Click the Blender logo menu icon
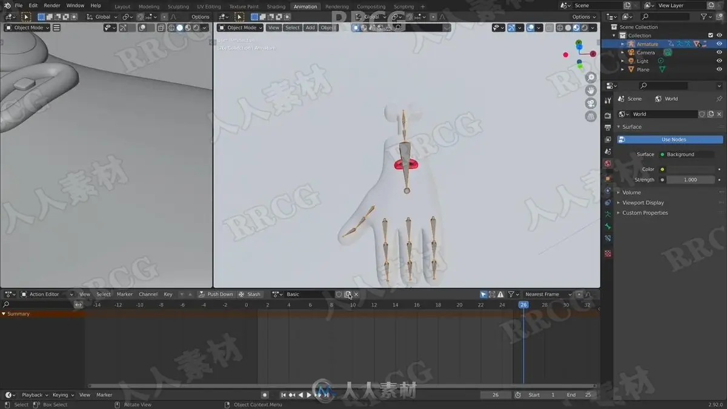The width and height of the screenshot is (727, 409). [x=6, y=5]
